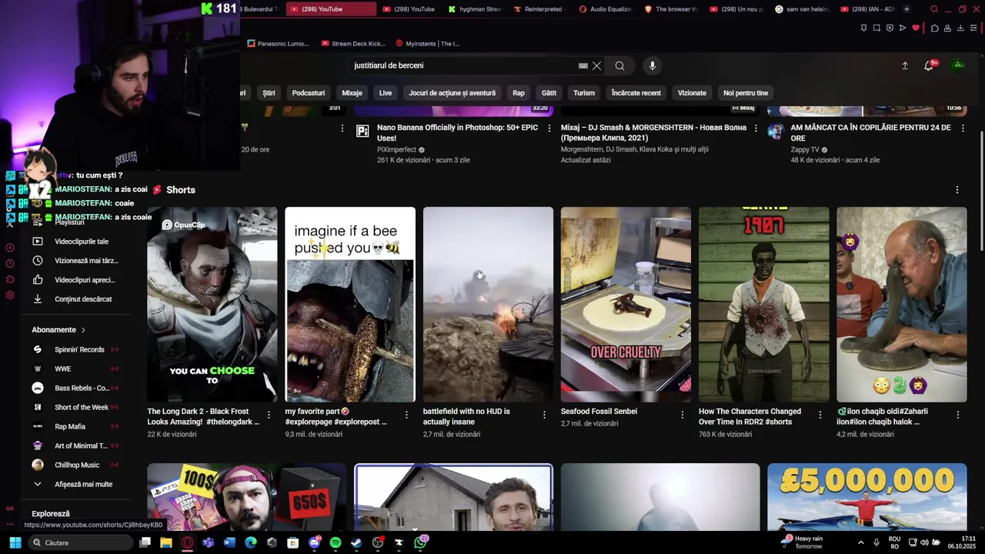Click the snapshot icon in browser toolbar
Image resolution: width=985 pixels, height=554 pixels.
[876, 28]
